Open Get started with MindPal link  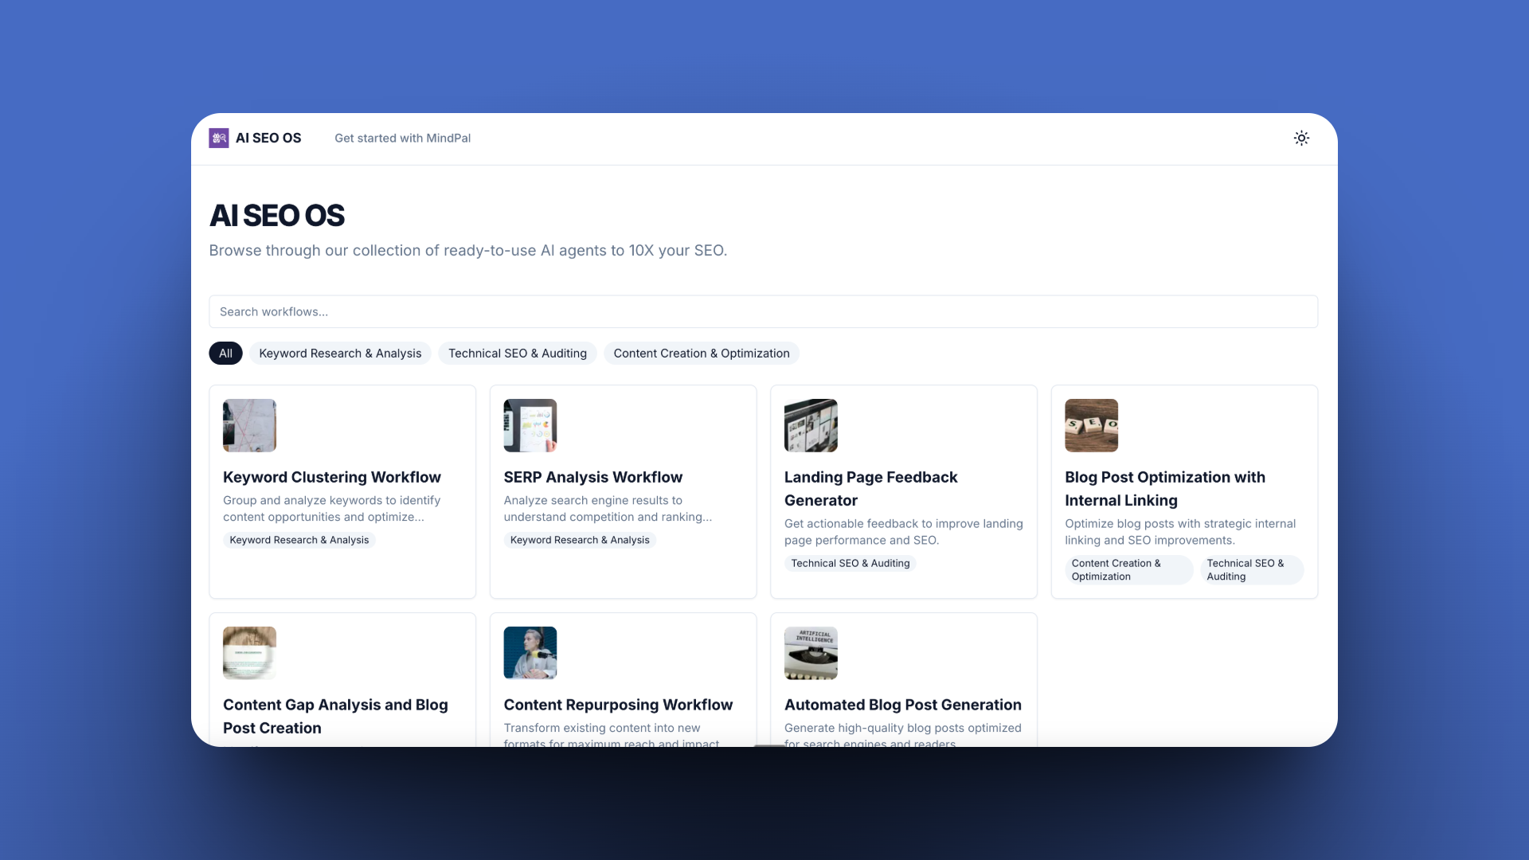[402, 138]
